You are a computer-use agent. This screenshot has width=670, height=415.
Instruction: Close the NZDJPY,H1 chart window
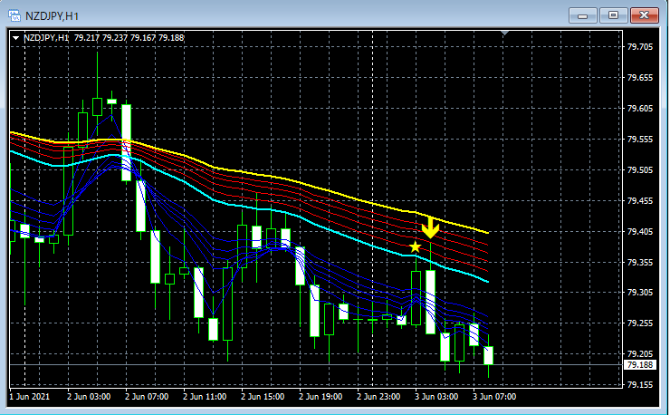pos(644,15)
